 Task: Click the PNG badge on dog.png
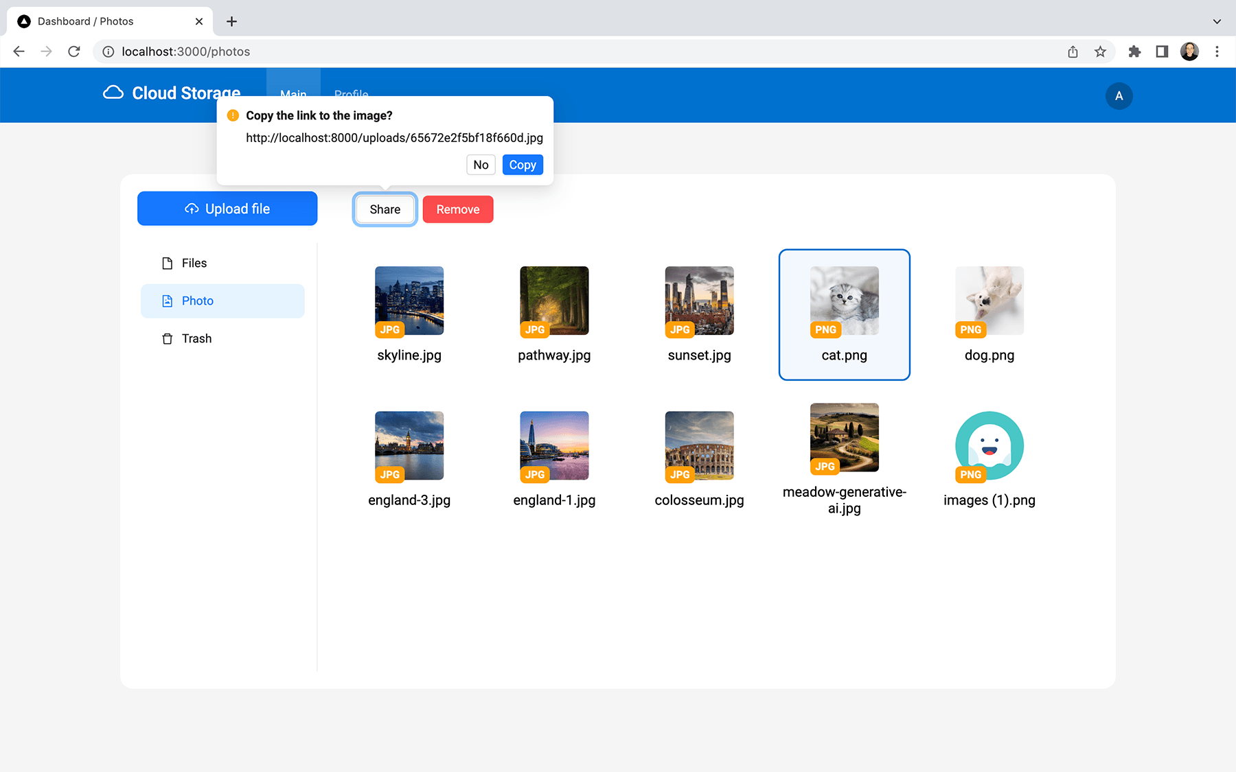point(970,329)
